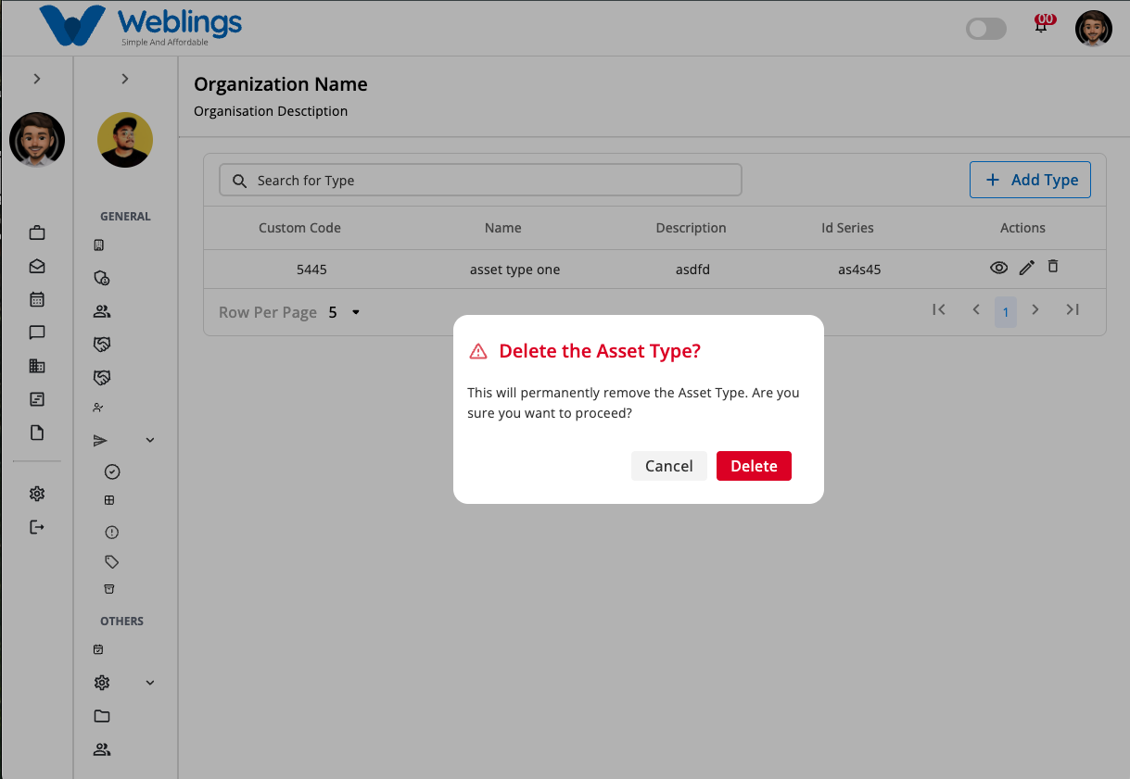This screenshot has width=1130, height=779.
Task: Open the circled checkmark icon
Action: click(112, 471)
